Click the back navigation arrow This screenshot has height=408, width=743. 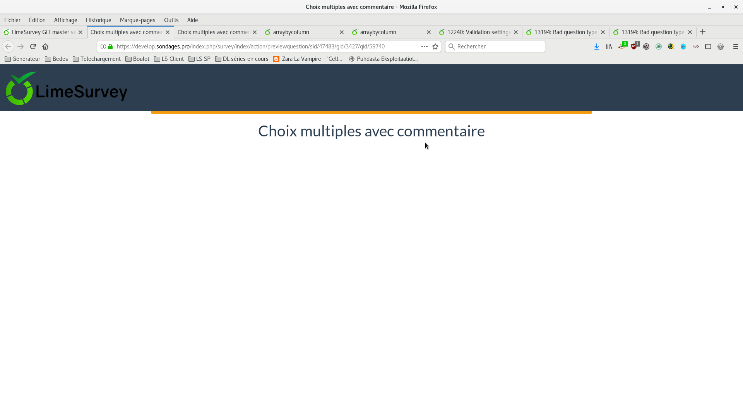pyautogui.click(x=8, y=46)
